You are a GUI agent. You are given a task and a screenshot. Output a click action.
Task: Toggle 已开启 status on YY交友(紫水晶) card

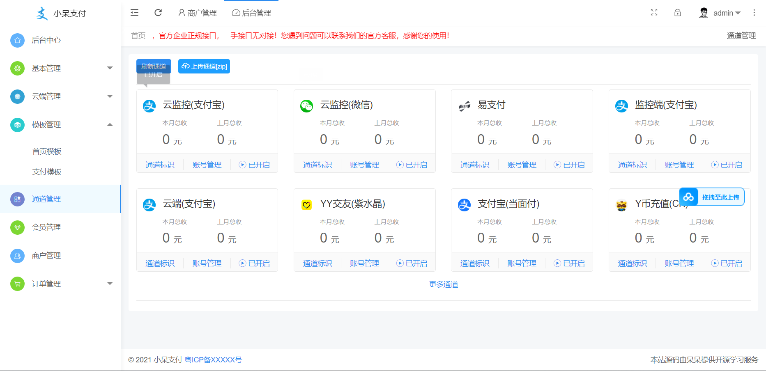click(412, 263)
